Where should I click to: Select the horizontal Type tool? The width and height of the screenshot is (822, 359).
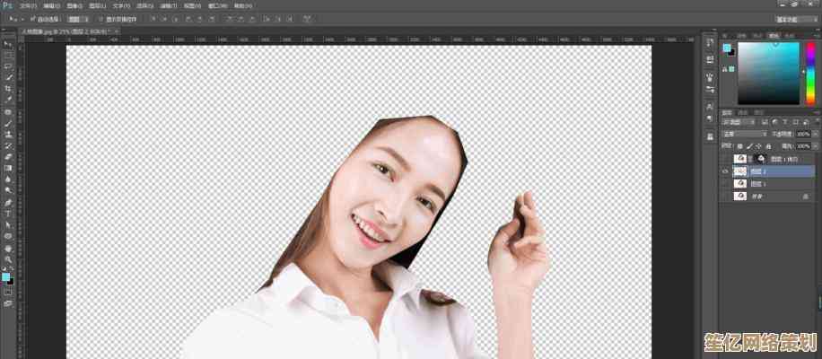pyautogui.click(x=8, y=214)
